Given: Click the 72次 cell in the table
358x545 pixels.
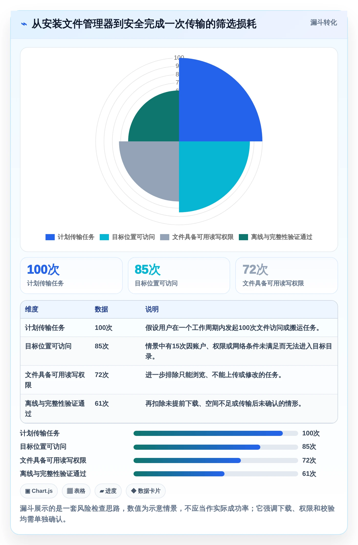Looking at the screenshot, I should 102,375.
